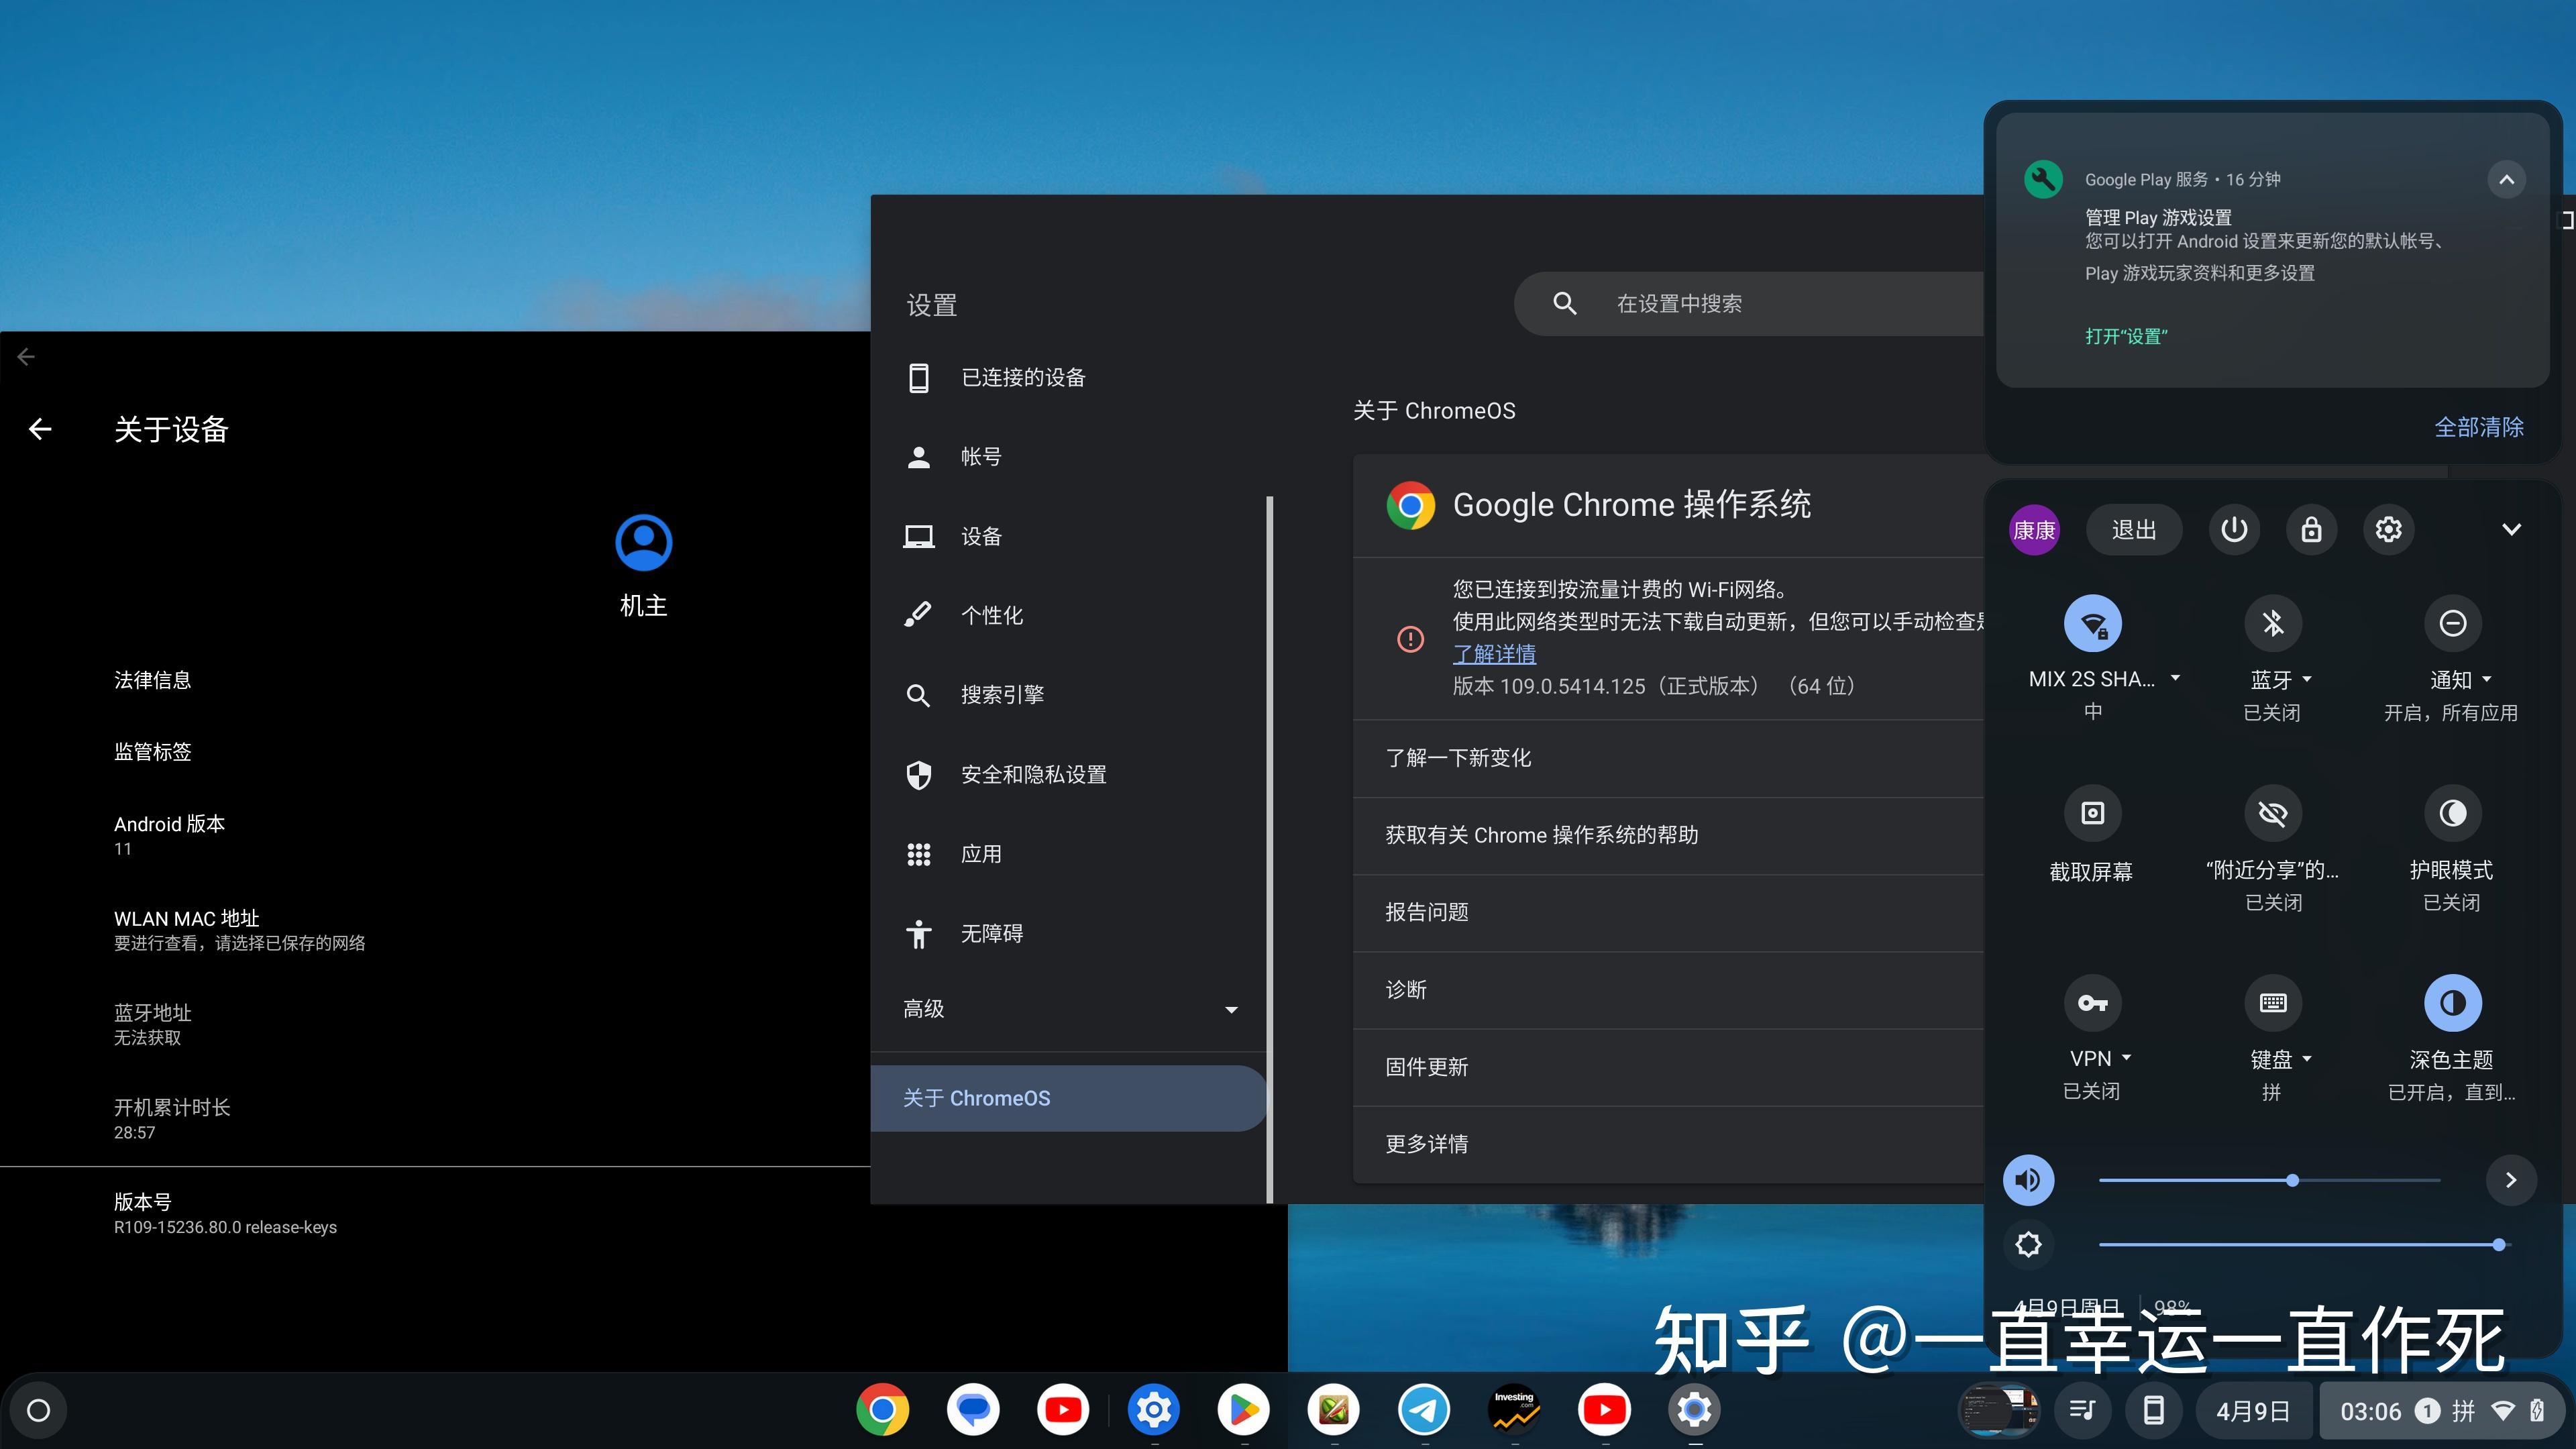Select 设备 in settings sidebar
2576x1449 pixels.
pyautogui.click(x=1069, y=537)
